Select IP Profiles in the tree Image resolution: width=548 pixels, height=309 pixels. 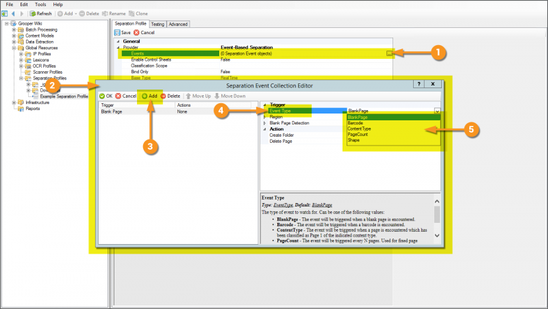coord(42,54)
